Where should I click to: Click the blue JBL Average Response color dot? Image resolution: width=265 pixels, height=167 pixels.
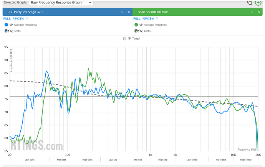coord(6,25)
